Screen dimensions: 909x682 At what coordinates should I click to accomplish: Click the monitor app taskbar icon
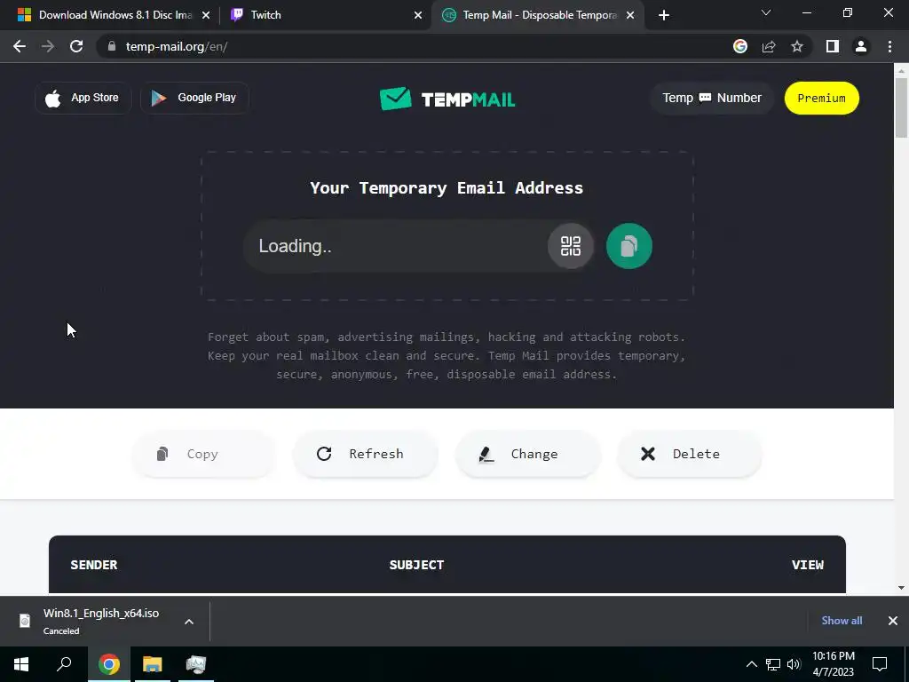196,664
